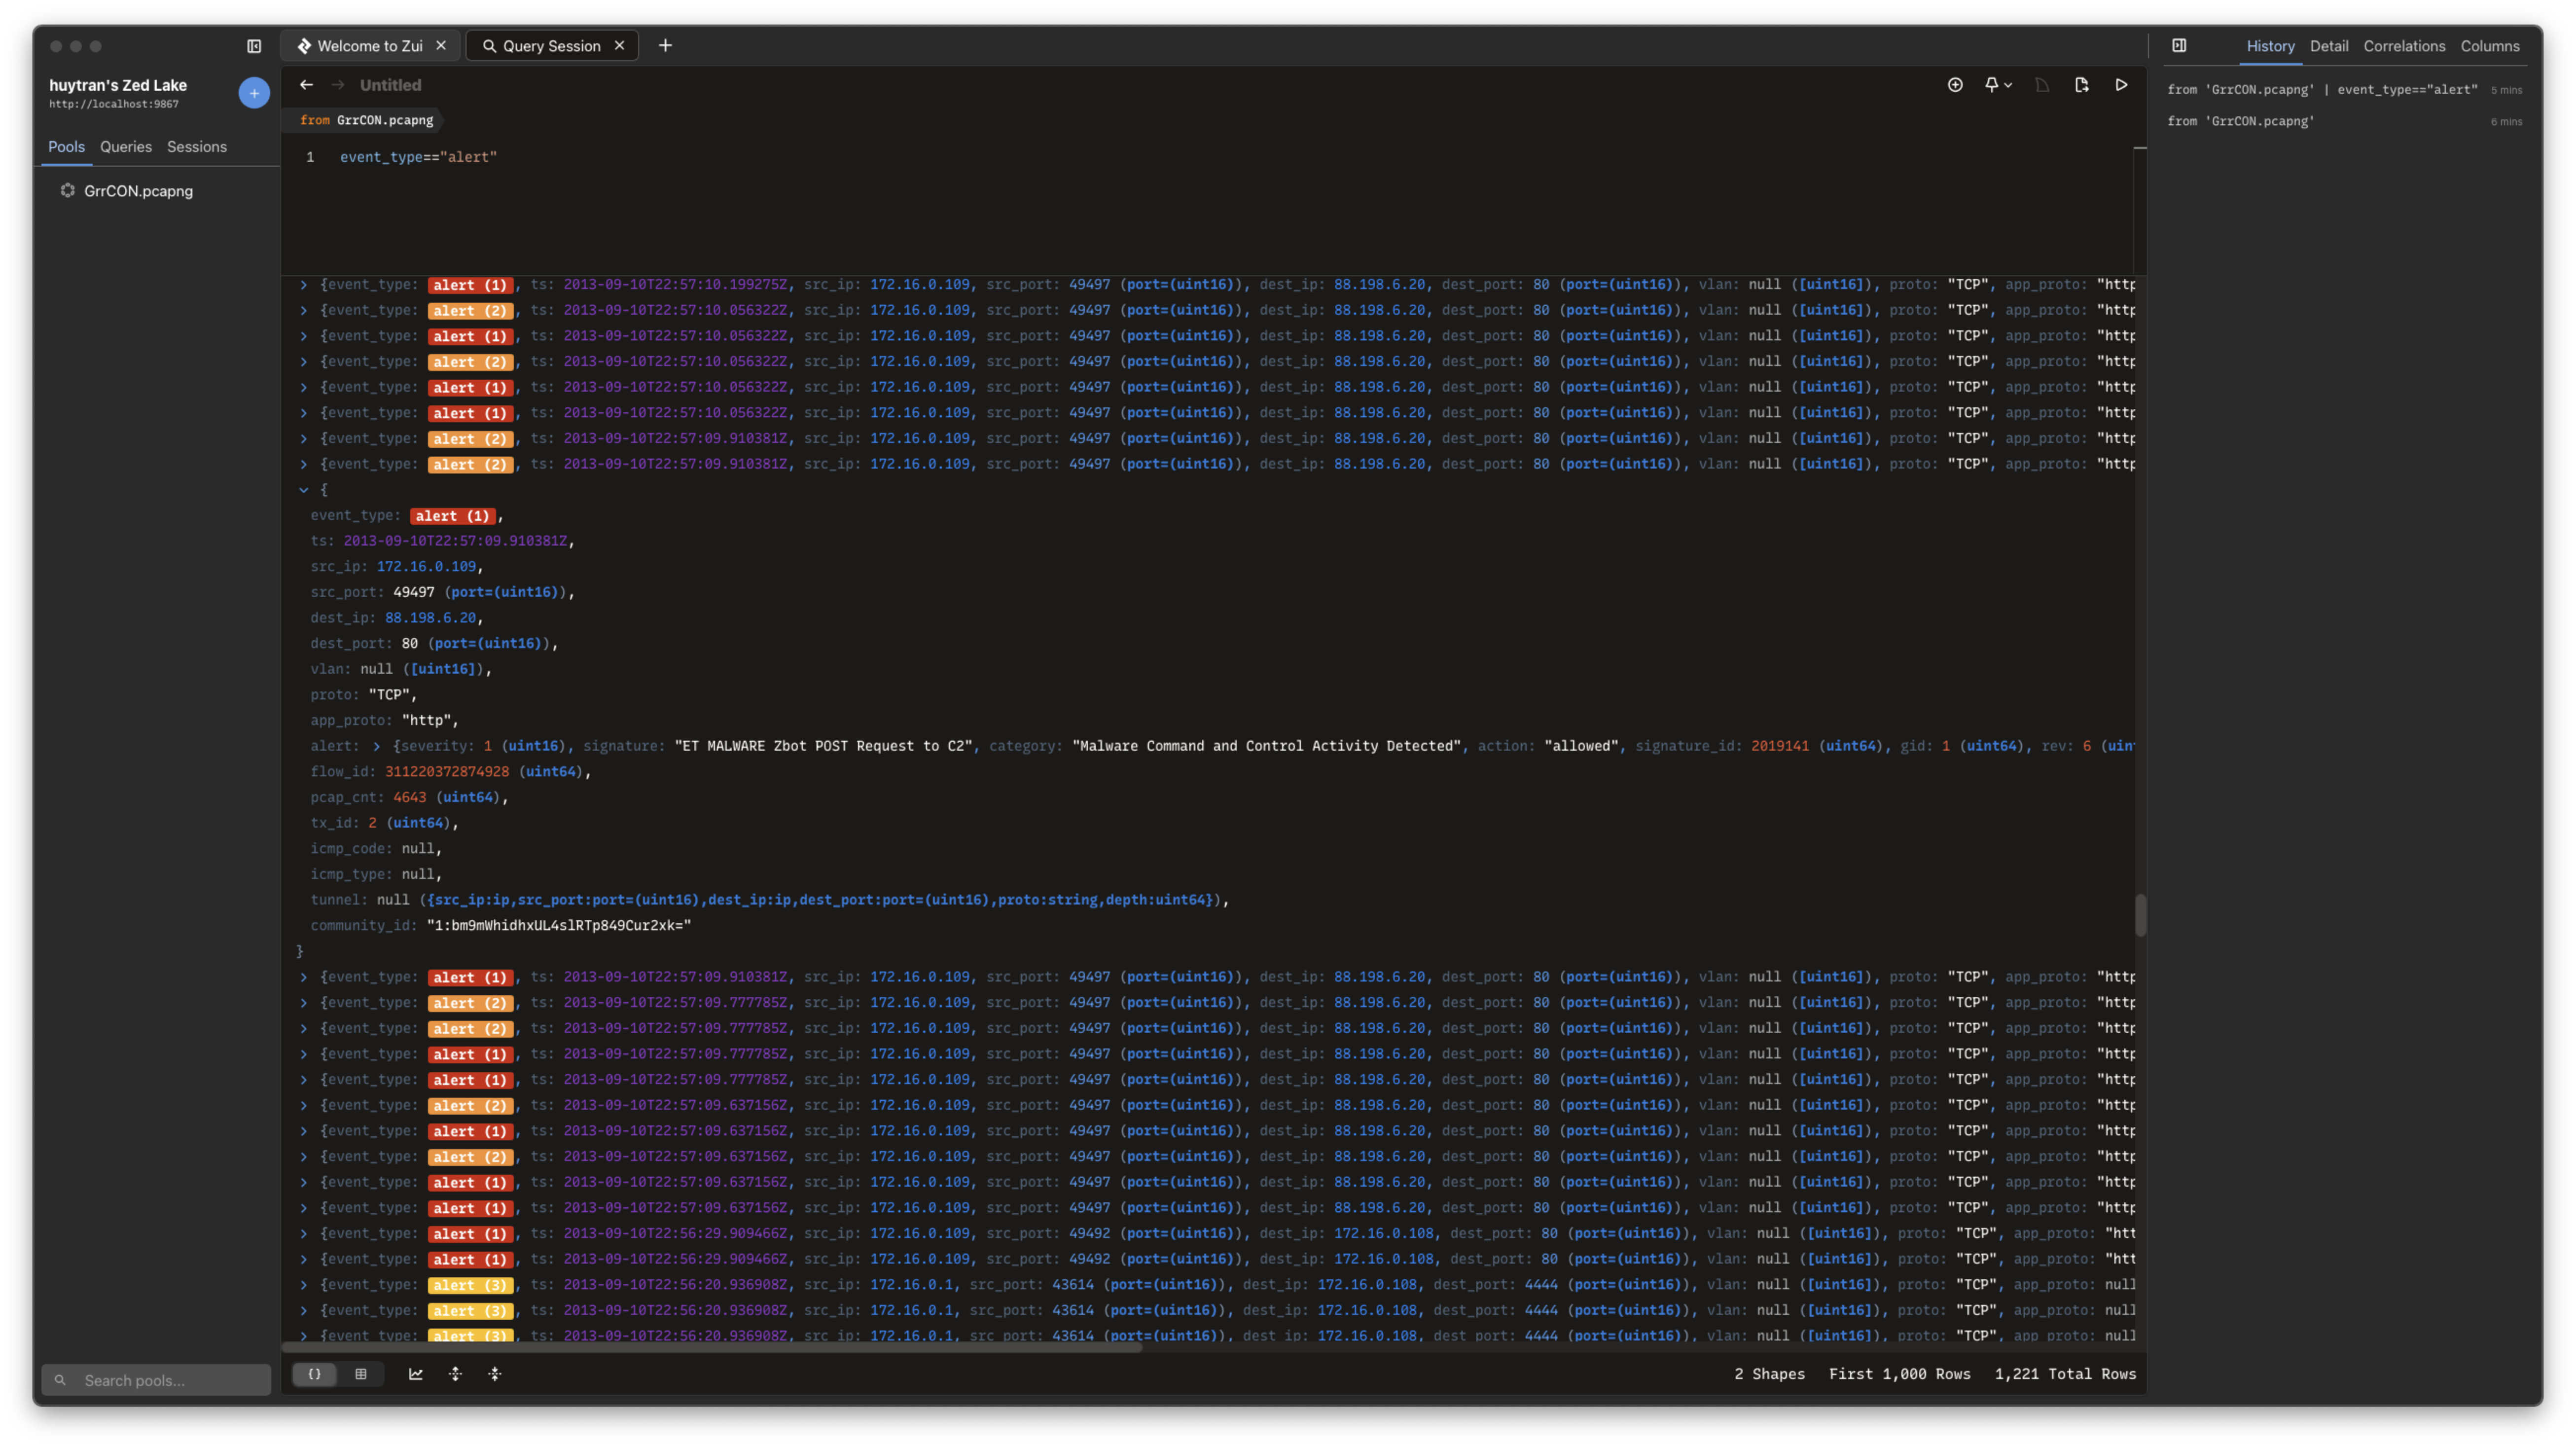Click expand all rows icon
Viewport: 2576px width, 1447px height.
pyautogui.click(x=455, y=1374)
